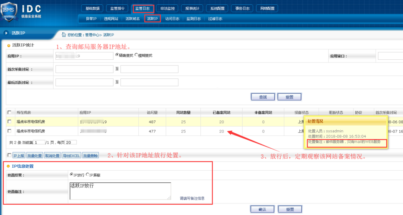Click the 已备案网站 column header
This screenshot has height=215, width=403.
click(x=222, y=112)
